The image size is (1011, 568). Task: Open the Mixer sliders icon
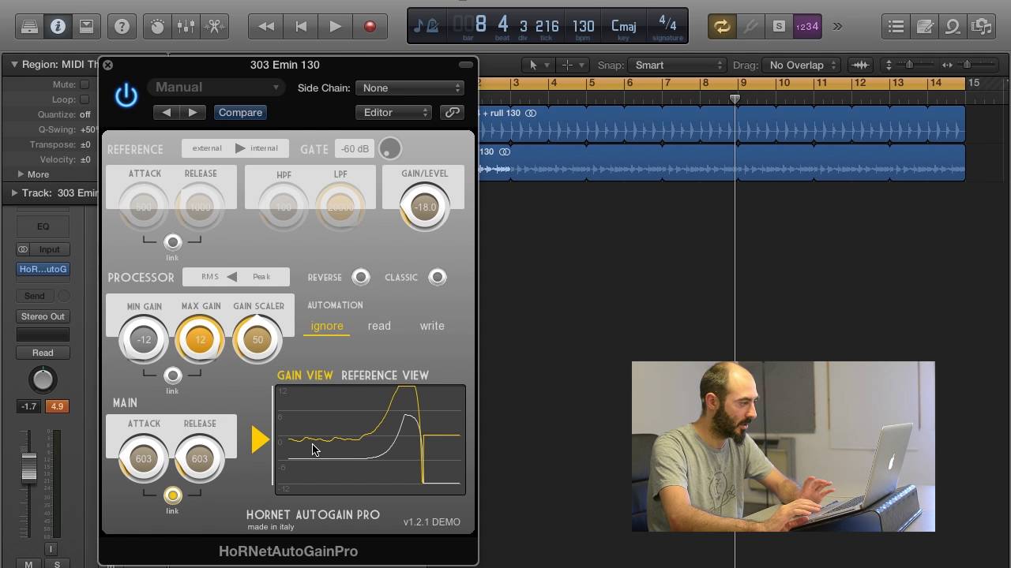click(x=186, y=26)
